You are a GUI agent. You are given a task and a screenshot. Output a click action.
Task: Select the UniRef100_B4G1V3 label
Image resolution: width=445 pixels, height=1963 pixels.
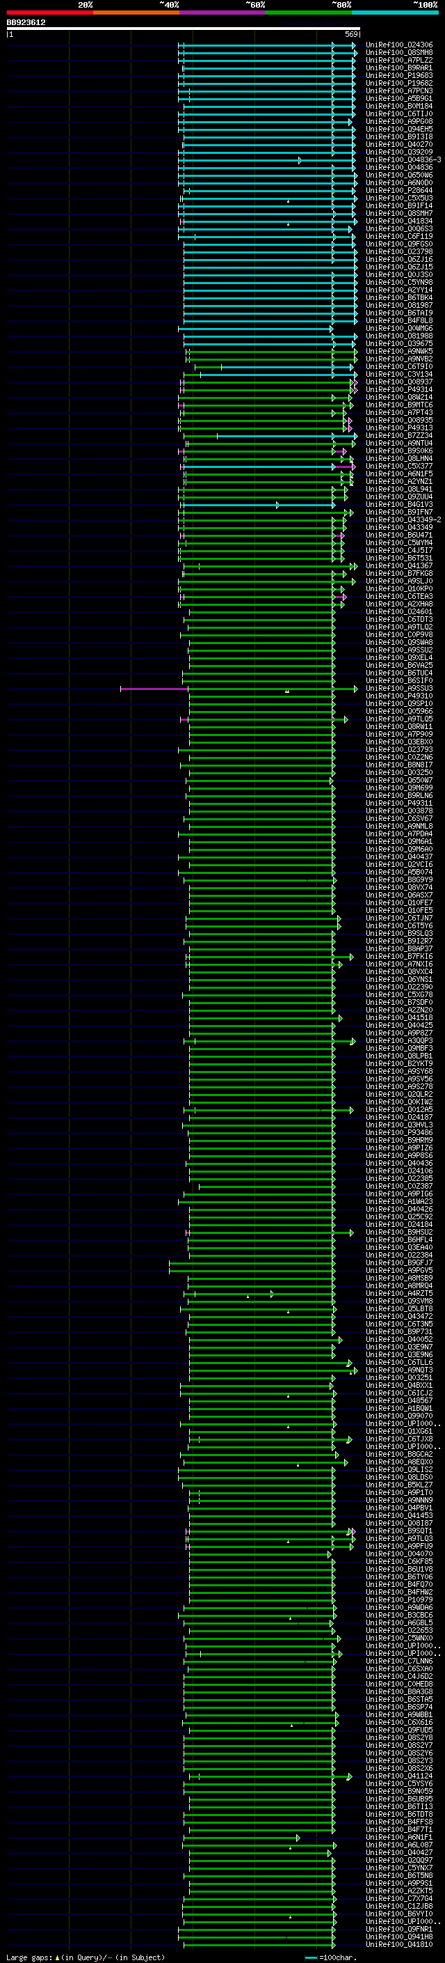click(399, 504)
